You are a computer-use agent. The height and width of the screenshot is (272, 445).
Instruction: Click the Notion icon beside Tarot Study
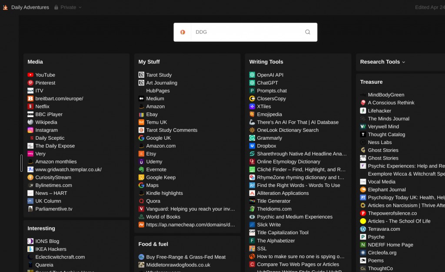141,75
